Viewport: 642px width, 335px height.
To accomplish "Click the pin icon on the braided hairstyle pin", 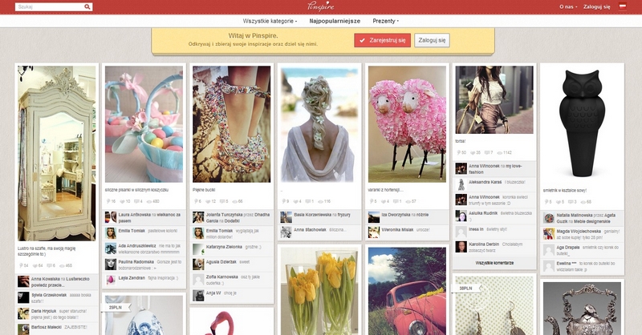I will (x=284, y=201).
